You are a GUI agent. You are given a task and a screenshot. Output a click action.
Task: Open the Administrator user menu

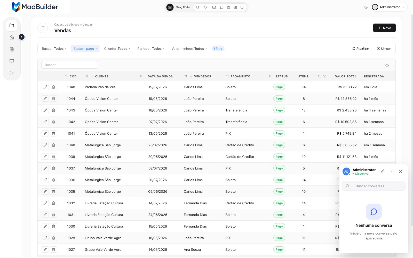click(x=389, y=7)
